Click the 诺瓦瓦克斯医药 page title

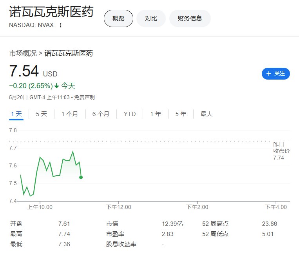pyautogui.click(x=51, y=12)
